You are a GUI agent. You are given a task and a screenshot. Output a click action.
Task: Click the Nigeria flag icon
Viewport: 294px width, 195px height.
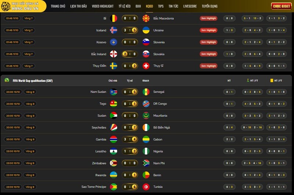click(146, 151)
